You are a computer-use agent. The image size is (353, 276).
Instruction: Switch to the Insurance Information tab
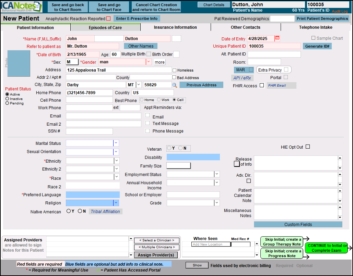tap(175, 27)
